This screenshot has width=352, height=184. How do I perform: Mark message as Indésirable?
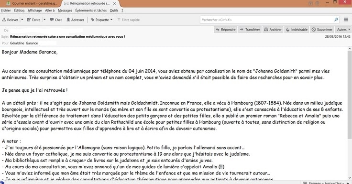click(297, 30)
